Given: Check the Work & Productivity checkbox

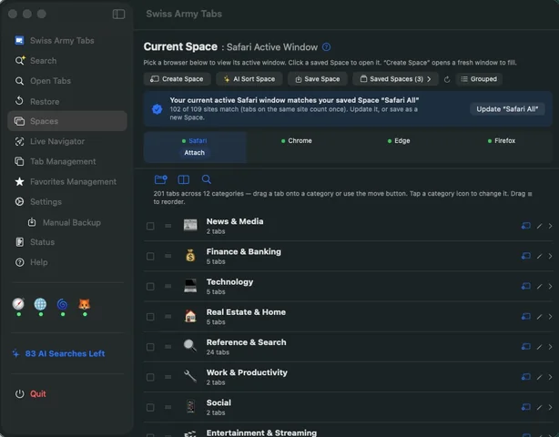Looking at the screenshot, I should click(150, 377).
